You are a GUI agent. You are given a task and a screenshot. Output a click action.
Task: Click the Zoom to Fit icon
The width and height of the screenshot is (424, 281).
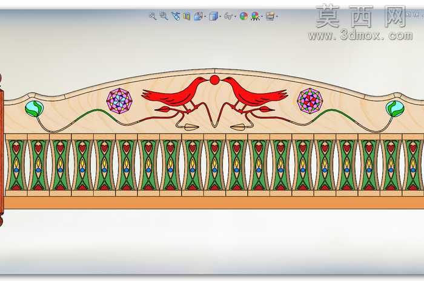[153, 16]
